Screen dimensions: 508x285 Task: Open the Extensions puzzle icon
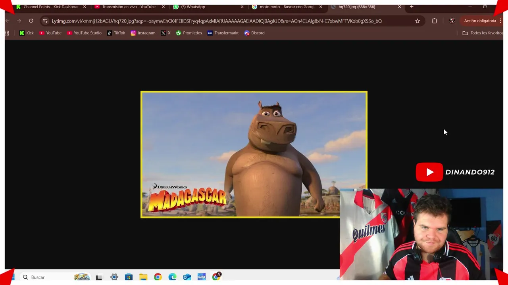click(435, 21)
